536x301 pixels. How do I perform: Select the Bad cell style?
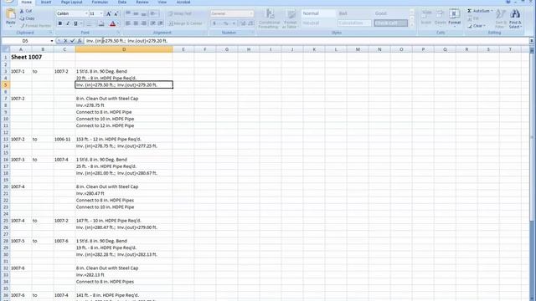click(354, 13)
